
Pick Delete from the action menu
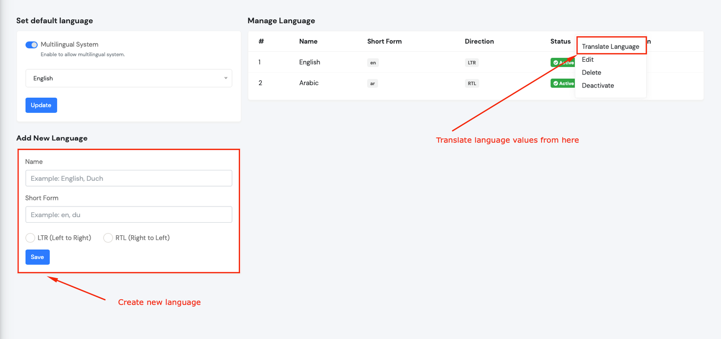click(591, 73)
